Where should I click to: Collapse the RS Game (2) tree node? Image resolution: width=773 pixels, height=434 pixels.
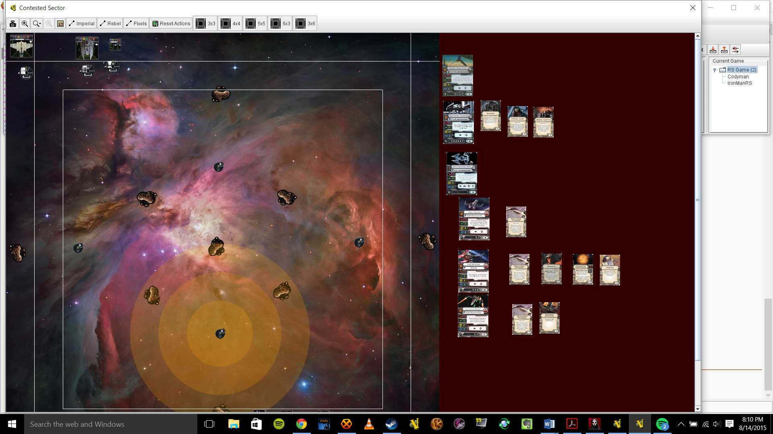(715, 70)
